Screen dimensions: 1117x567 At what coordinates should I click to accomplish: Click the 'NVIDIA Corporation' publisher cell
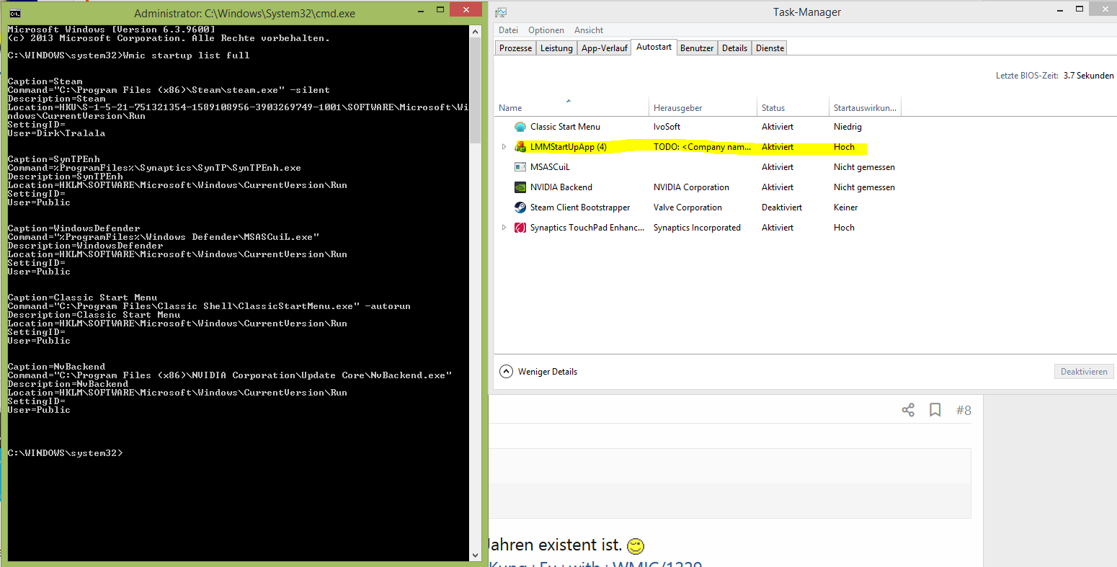(x=691, y=187)
